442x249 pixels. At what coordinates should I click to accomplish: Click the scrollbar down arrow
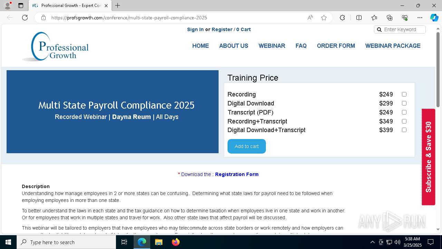pos(438,229)
